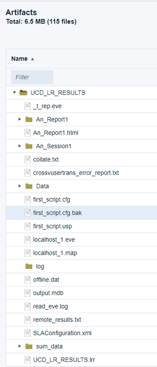Click the An_Report1.html file icon
Image resolution: width=157 pixels, height=367 pixels.
point(28,133)
